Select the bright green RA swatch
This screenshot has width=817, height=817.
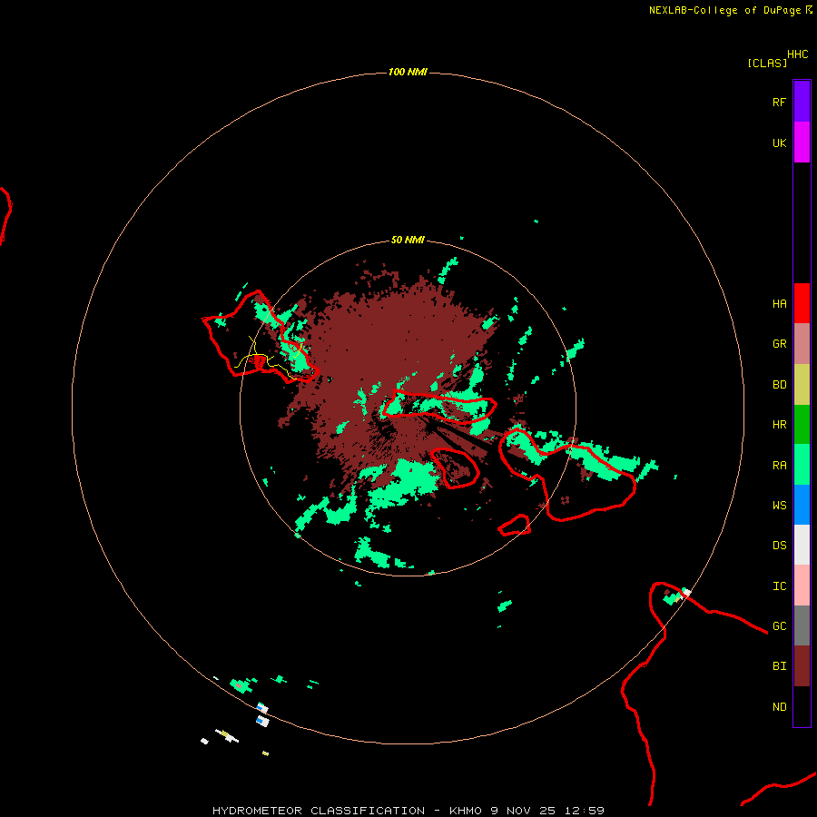802,465
